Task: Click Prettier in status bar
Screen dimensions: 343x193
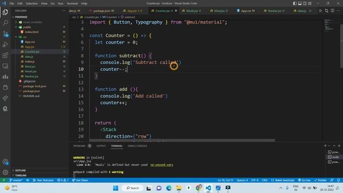Action: (x=320, y=180)
